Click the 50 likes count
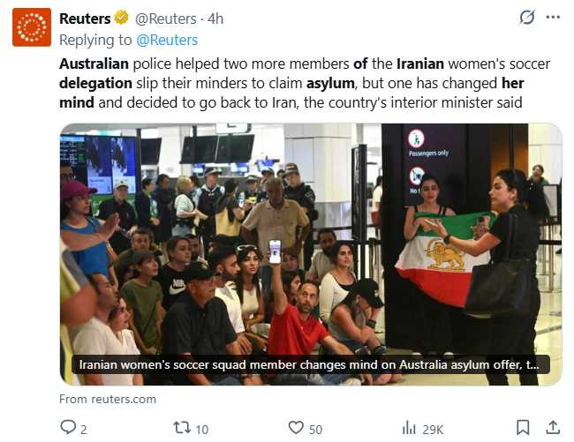The width and height of the screenshot is (574, 442). pyautogui.click(x=315, y=430)
